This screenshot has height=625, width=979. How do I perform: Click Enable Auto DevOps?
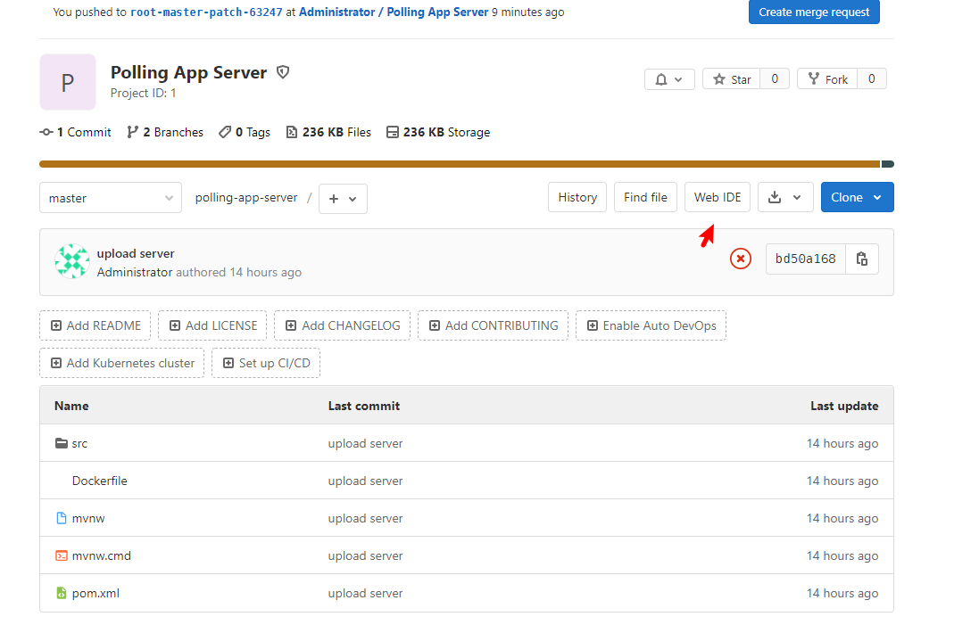[x=651, y=325]
